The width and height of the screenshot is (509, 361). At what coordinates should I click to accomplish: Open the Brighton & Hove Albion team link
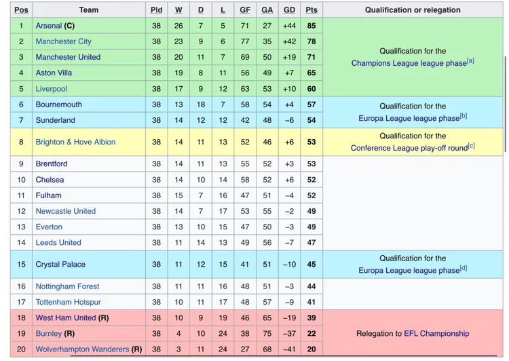coord(75,142)
